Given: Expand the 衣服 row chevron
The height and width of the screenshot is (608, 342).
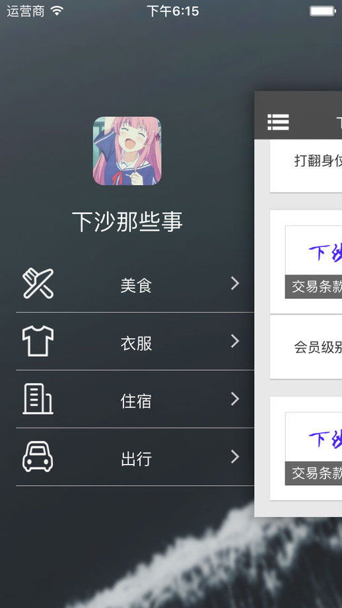Looking at the screenshot, I should (x=235, y=341).
